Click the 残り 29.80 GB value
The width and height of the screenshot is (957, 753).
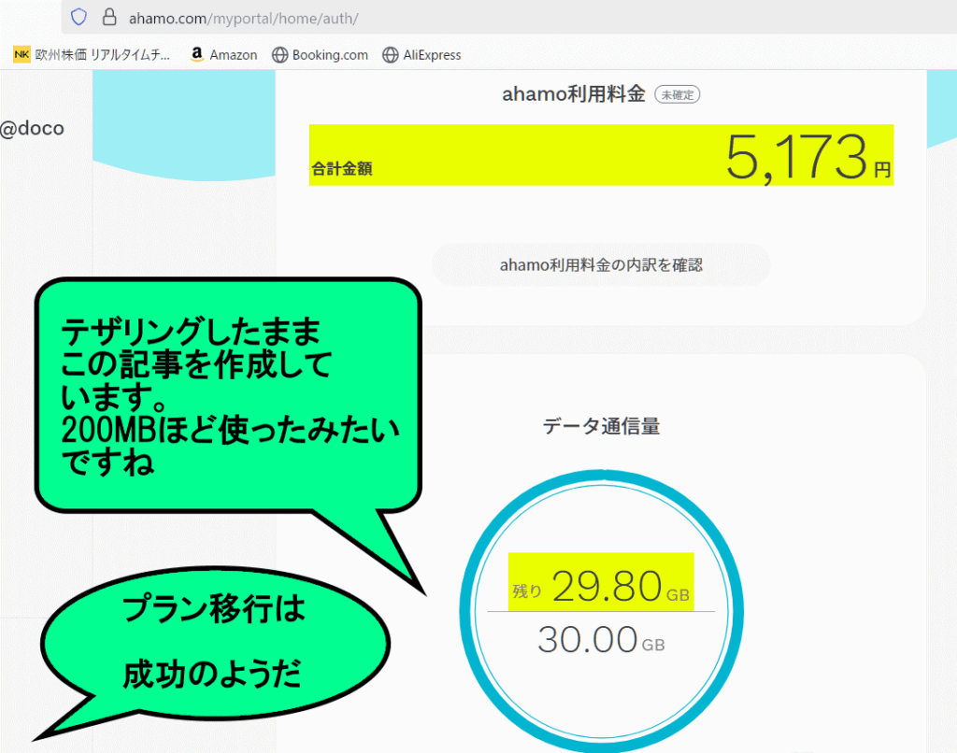(601, 586)
